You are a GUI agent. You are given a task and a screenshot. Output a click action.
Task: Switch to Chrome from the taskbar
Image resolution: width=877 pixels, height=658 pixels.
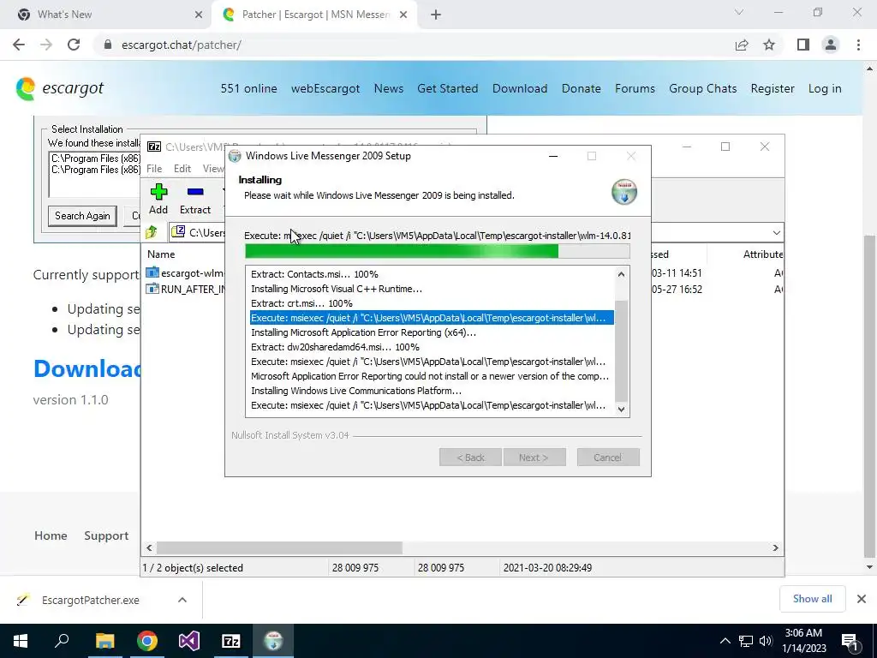pos(147,641)
